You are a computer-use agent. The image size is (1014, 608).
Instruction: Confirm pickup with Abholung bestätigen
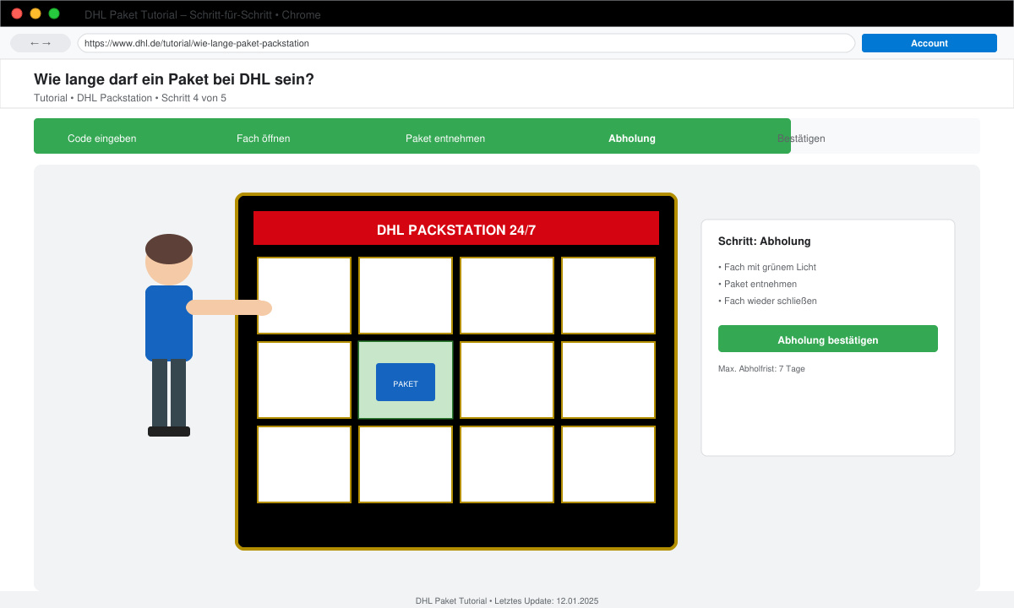click(828, 339)
